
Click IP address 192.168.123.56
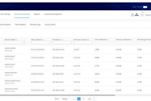point(58,82)
